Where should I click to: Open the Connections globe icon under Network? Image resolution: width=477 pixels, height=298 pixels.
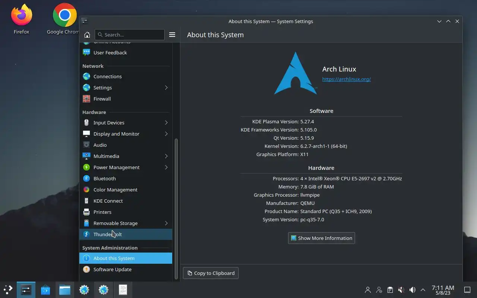tap(86, 76)
